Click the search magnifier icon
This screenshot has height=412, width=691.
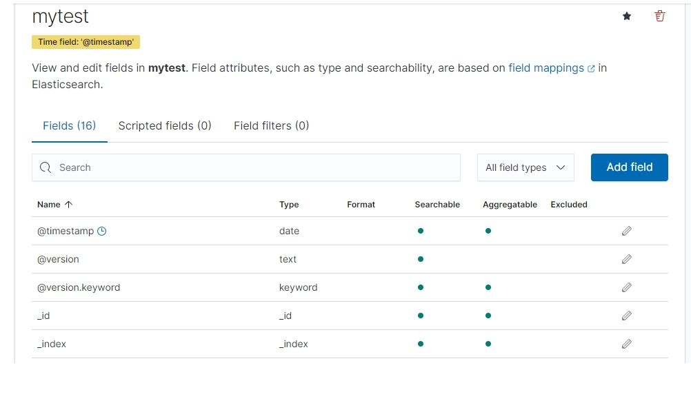pos(46,167)
